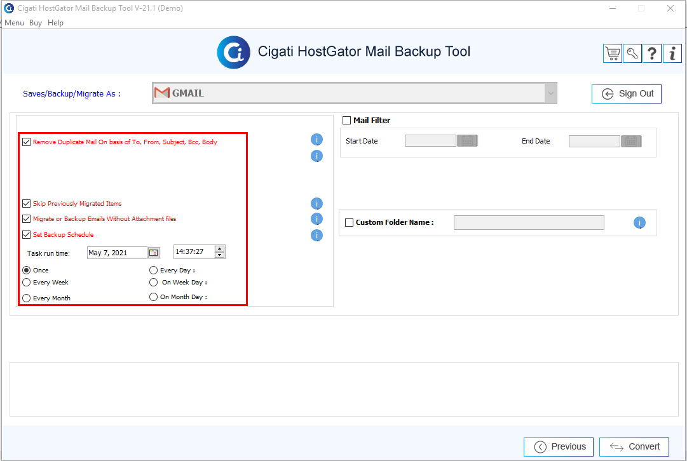The width and height of the screenshot is (687, 461).
Task: Open the about info icon in header
Action: click(x=672, y=54)
